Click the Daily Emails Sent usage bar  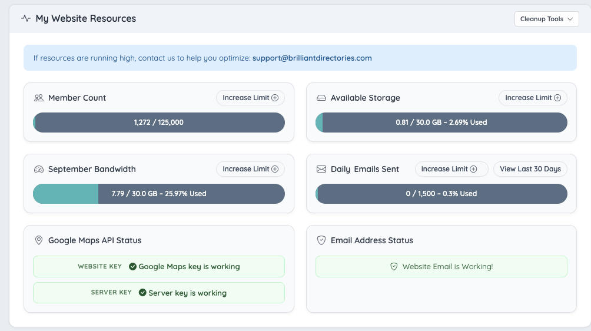(x=441, y=194)
